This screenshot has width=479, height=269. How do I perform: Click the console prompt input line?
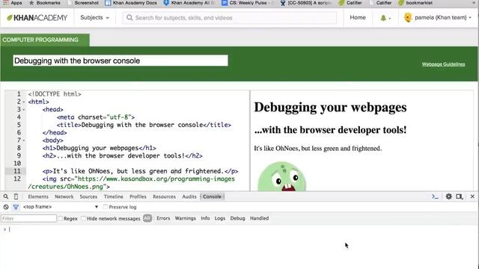(x=239, y=229)
